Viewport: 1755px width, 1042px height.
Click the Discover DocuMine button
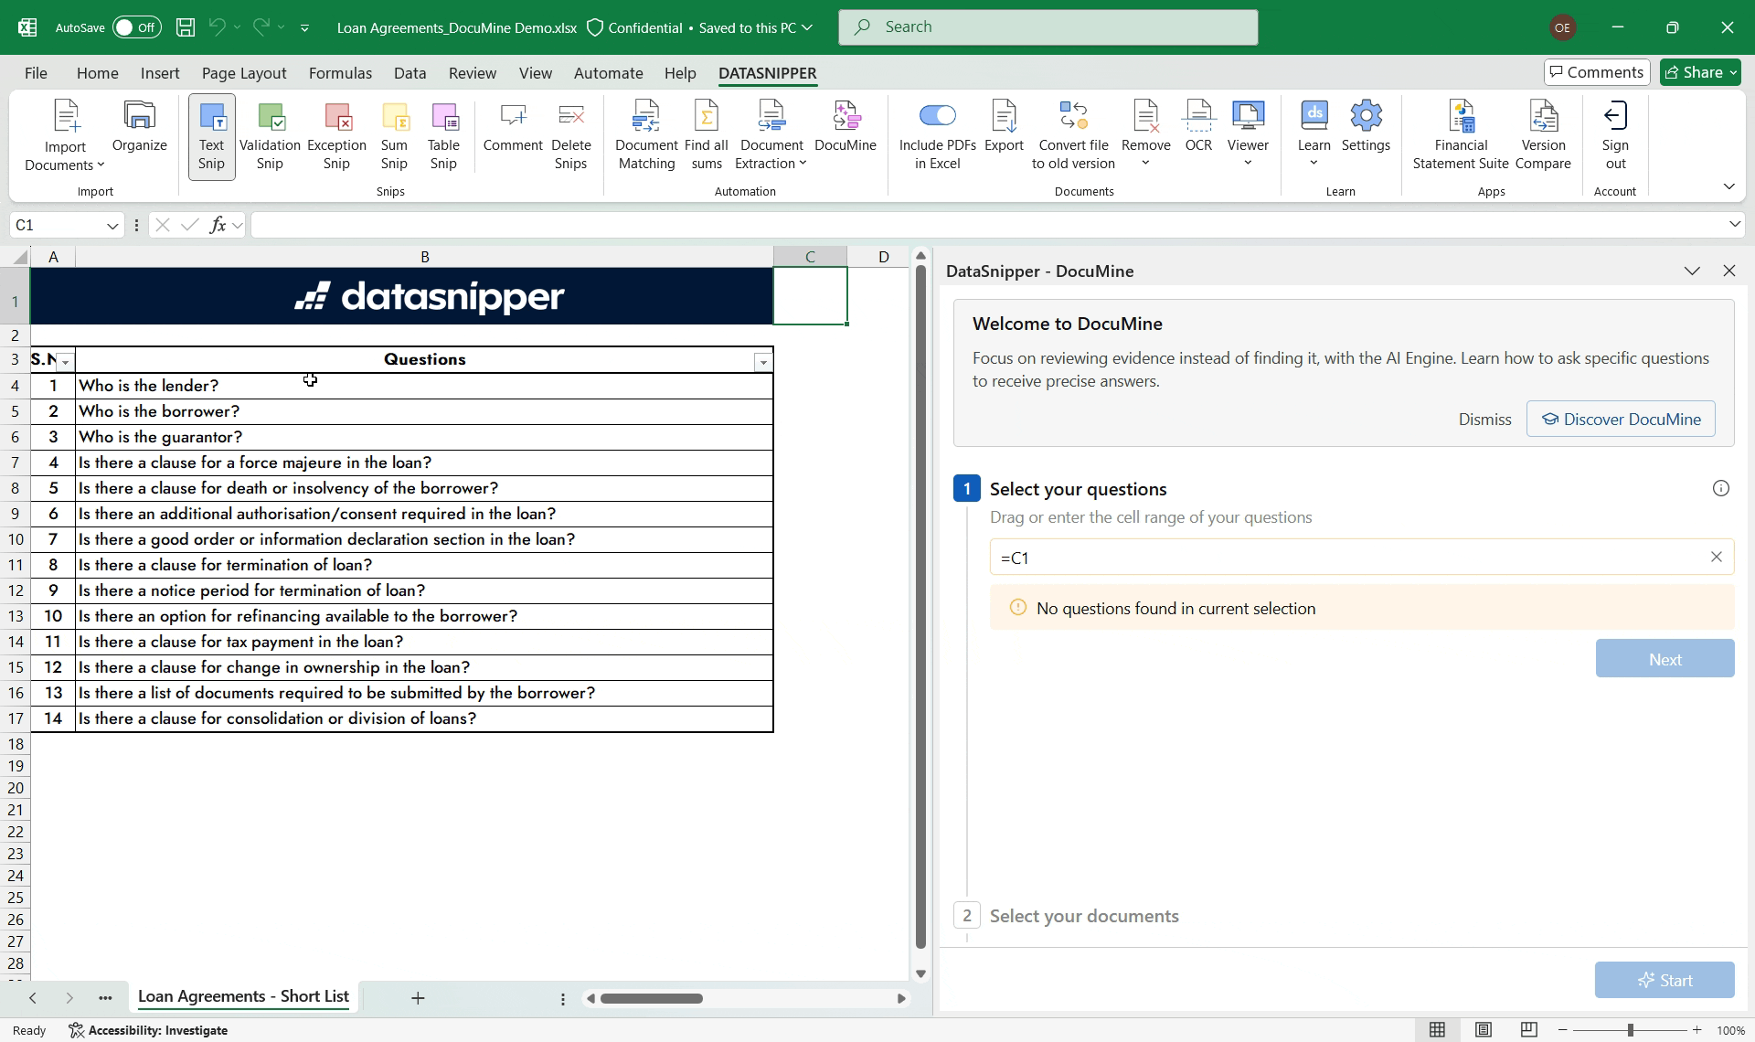(x=1620, y=420)
